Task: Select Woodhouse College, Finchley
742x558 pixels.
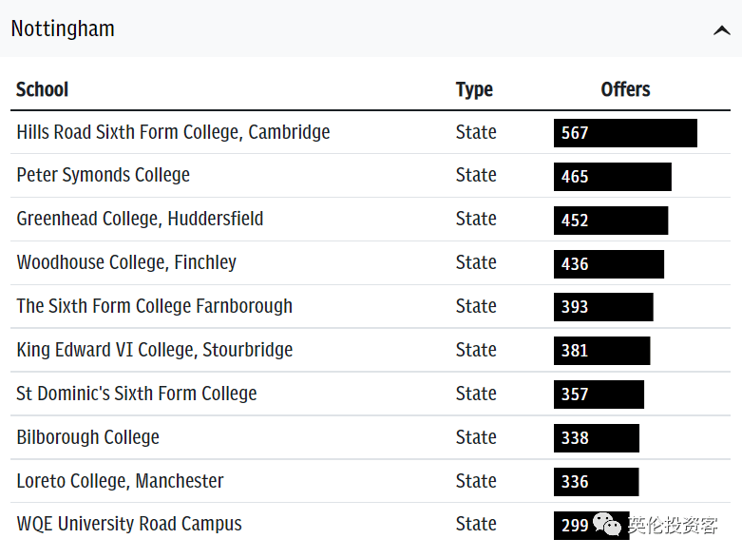Action: coord(126,262)
